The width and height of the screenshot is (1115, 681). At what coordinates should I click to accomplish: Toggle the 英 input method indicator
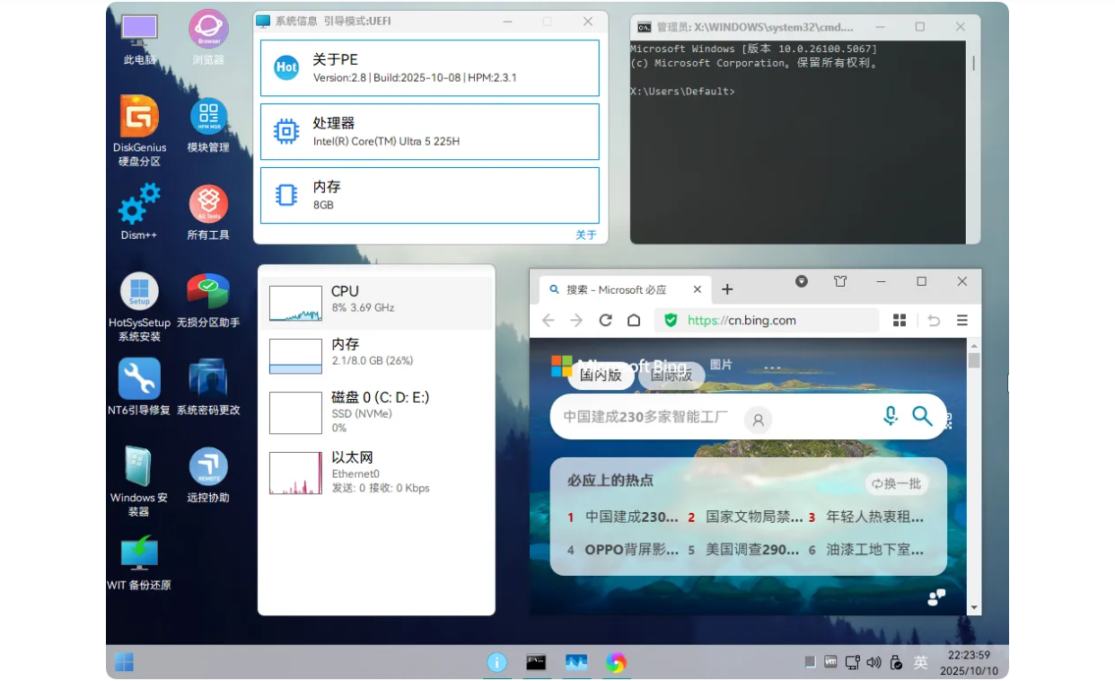point(920,662)
